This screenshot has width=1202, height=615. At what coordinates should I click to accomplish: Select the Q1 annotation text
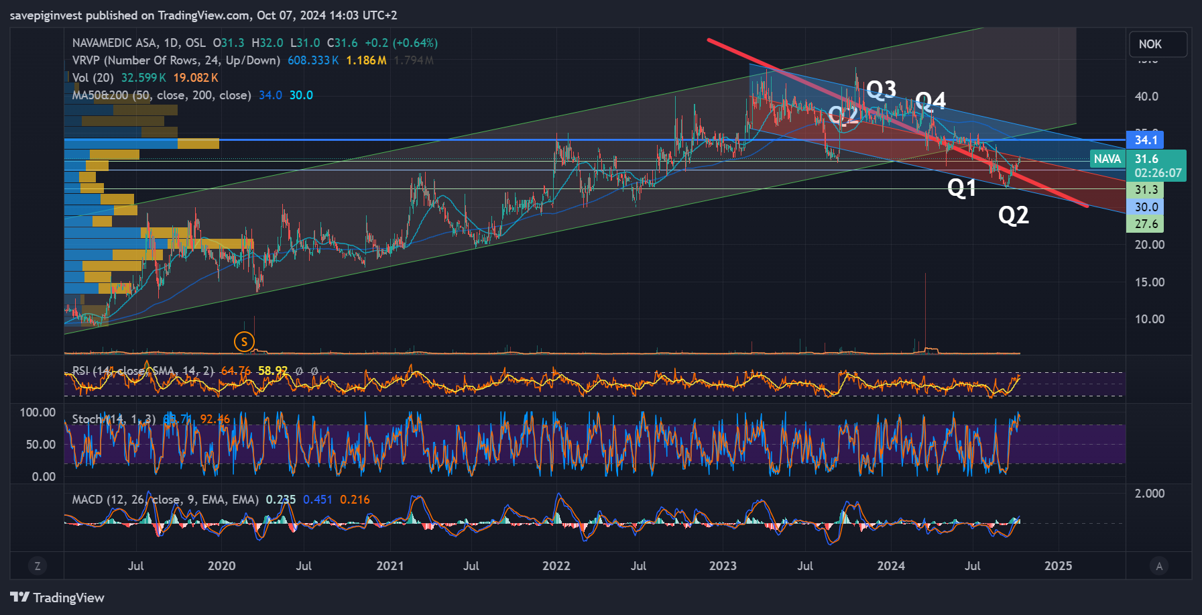click(x=961, y=188)
